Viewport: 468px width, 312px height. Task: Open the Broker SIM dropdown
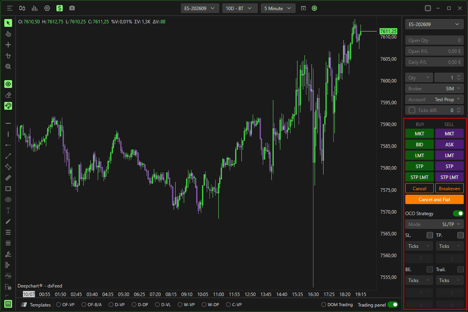pos(435,88)
